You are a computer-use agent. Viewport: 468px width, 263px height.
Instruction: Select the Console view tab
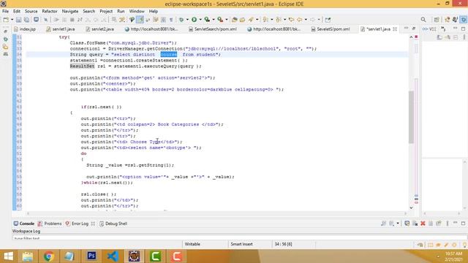[x=24, y=224]
